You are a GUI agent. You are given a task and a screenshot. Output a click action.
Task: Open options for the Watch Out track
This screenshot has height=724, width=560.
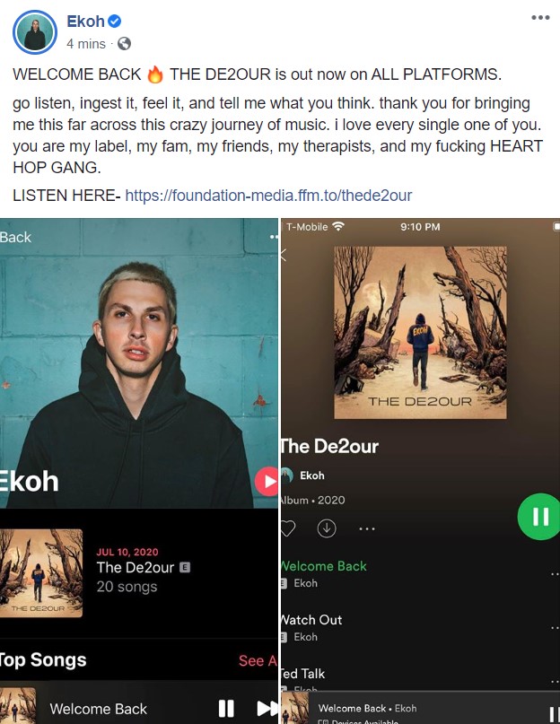click(x=555, y=628)
